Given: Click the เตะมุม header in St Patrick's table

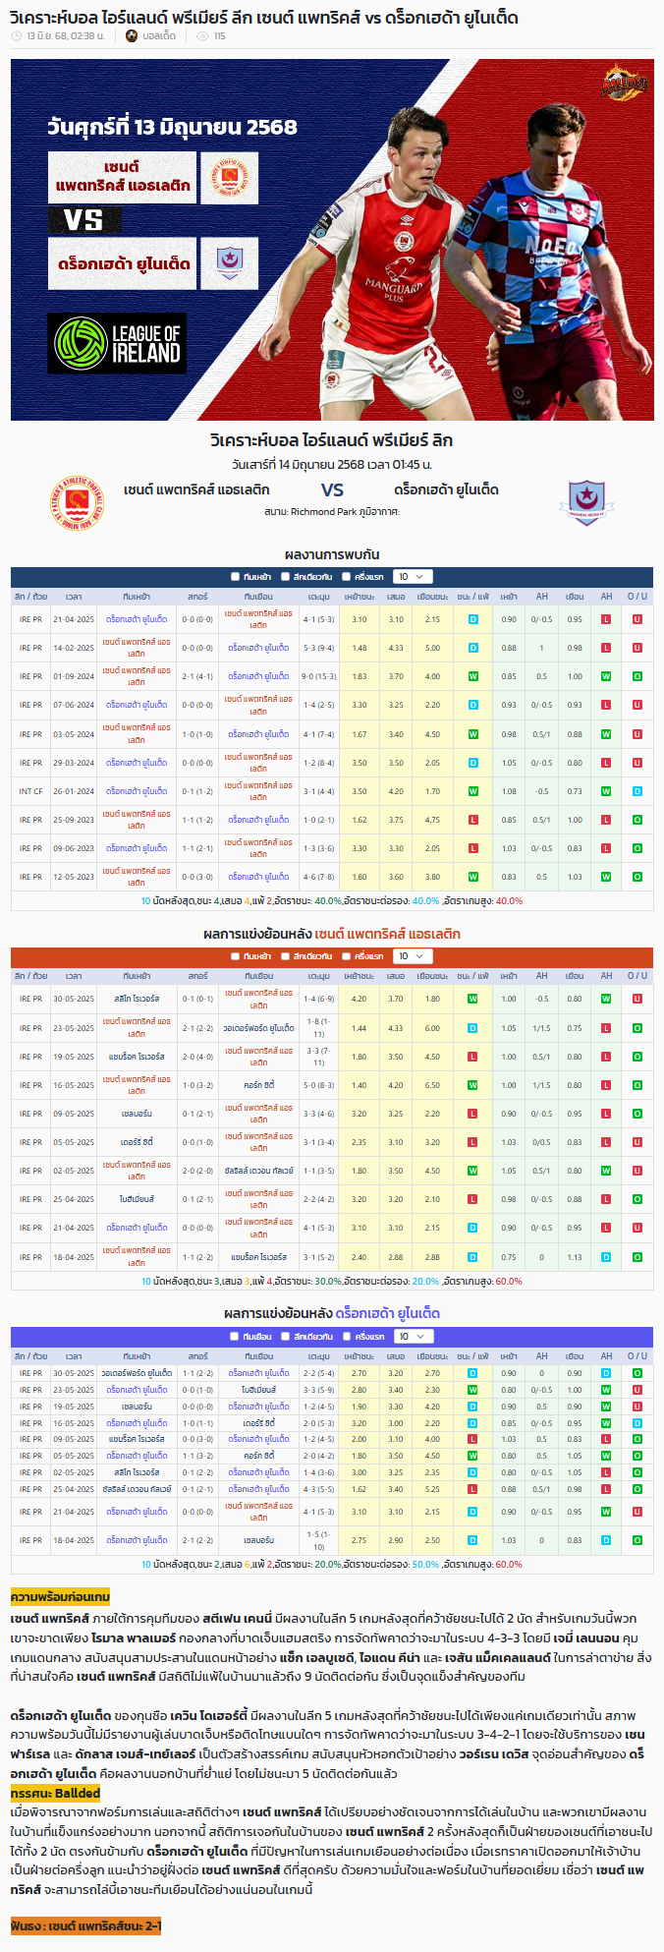Looking at the screenshot, I should pyautogui.click(x=319, y=976).
